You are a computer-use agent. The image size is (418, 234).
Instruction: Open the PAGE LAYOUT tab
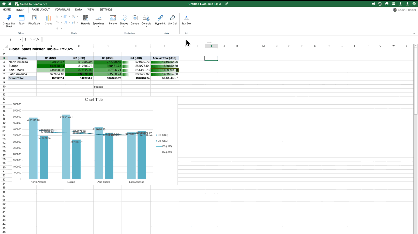click(x=41, y=10)
